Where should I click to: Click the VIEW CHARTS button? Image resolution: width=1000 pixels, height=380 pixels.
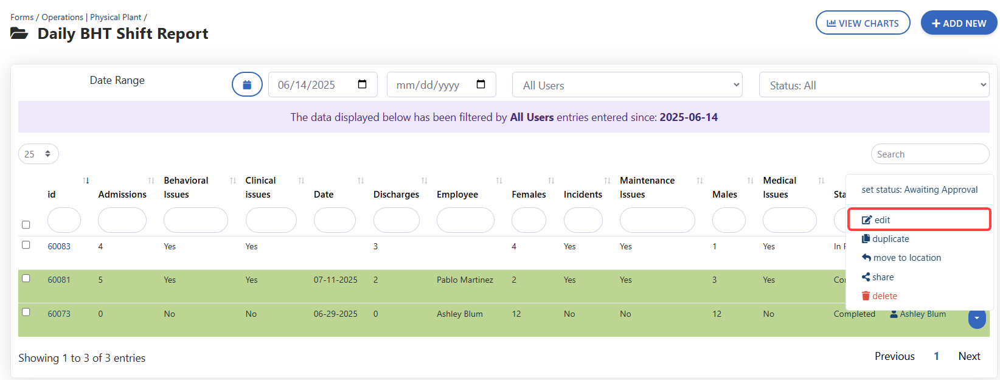863,23
